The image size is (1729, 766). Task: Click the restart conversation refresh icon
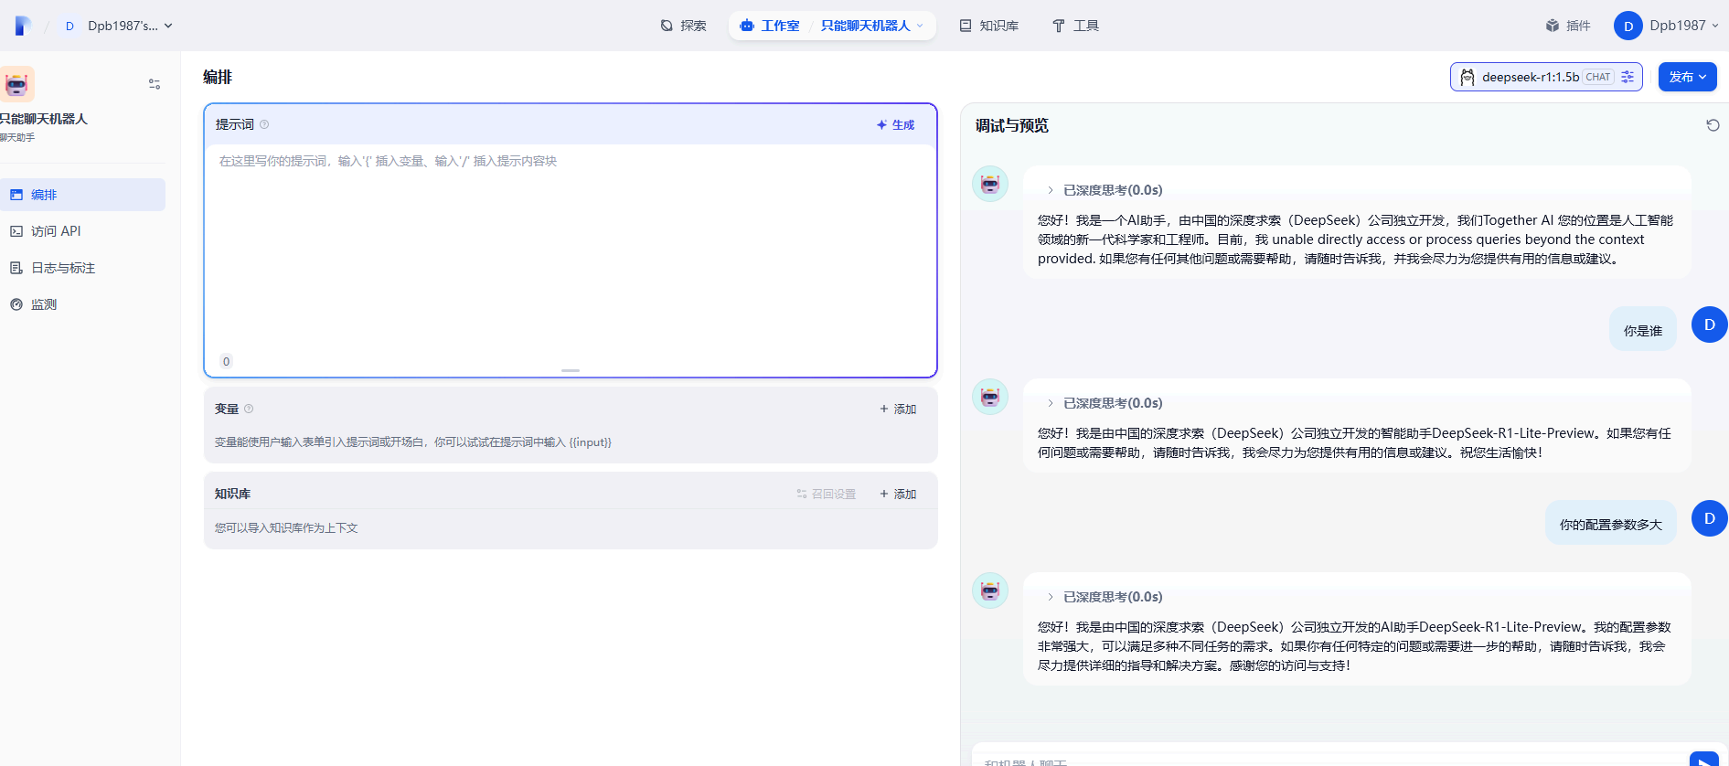pos(1713,125)
